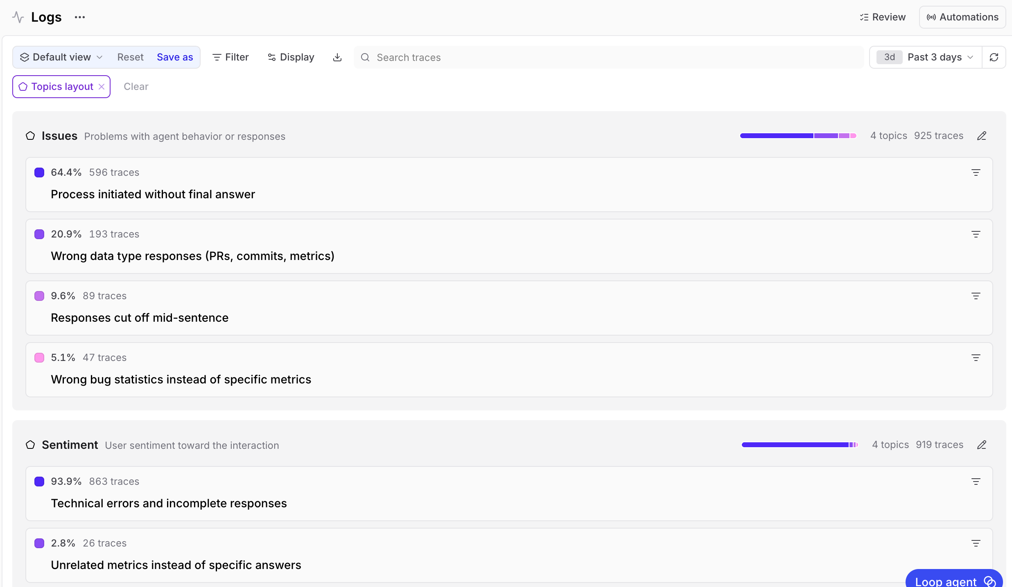
Task: Save the current view with Save as
Action: click(175, 57)
